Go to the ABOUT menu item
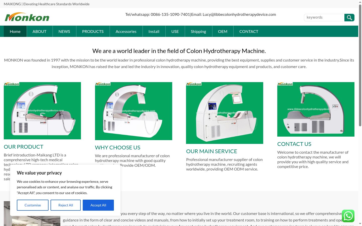The height and width of the screenshot is (226, 362). tap(39, 31)
